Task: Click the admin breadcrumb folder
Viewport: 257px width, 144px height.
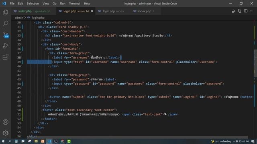Action: pos(19,18)
